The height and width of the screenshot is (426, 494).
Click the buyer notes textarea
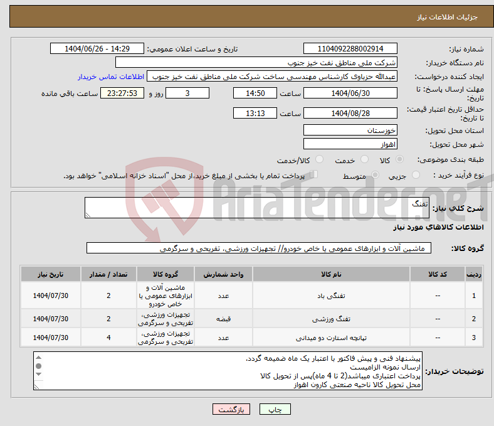coord(228,371)
